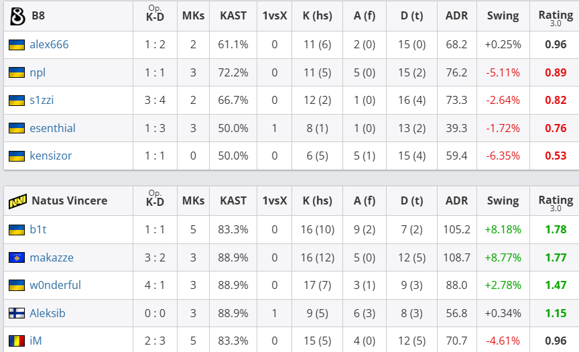579x352 pixels.
Task: Open alex666 player profile link
Action: (x=49, y=45)
